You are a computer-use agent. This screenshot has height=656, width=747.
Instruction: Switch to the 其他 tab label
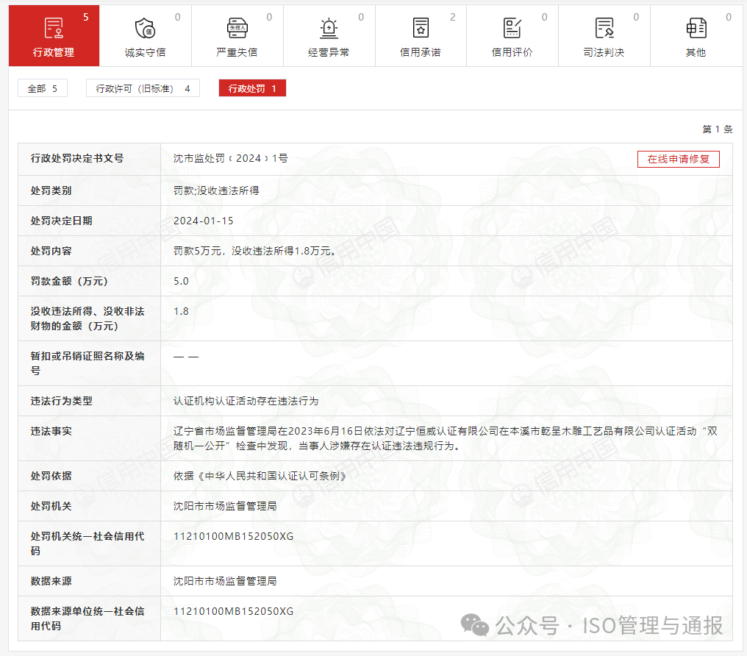[696, 52]
